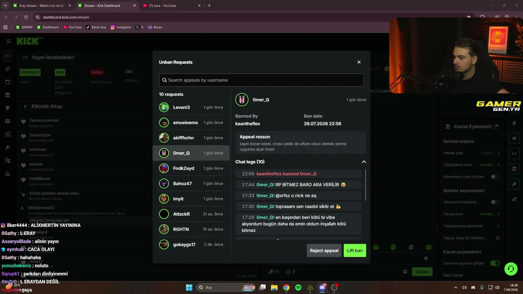Screen dimensions: 523x294
Task: Open Kick dashboard hamburger menu
Action: 9,41
